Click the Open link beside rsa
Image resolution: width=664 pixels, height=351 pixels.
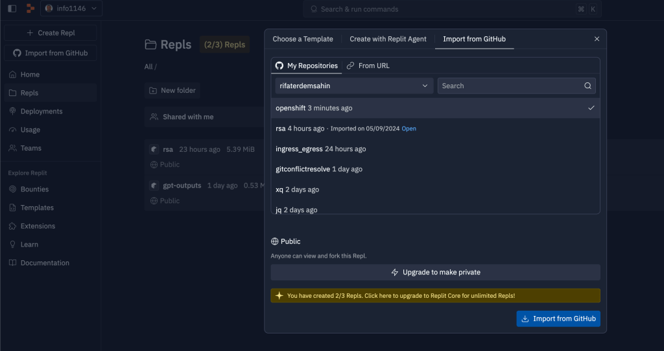click(x=409, y=128)
